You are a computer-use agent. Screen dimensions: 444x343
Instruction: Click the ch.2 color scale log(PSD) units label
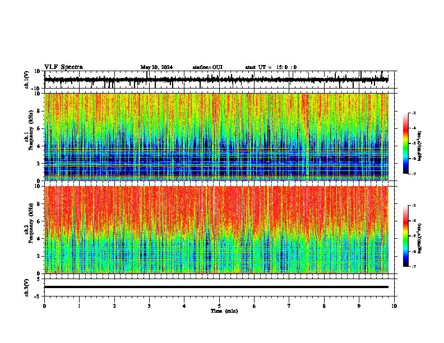419,238
